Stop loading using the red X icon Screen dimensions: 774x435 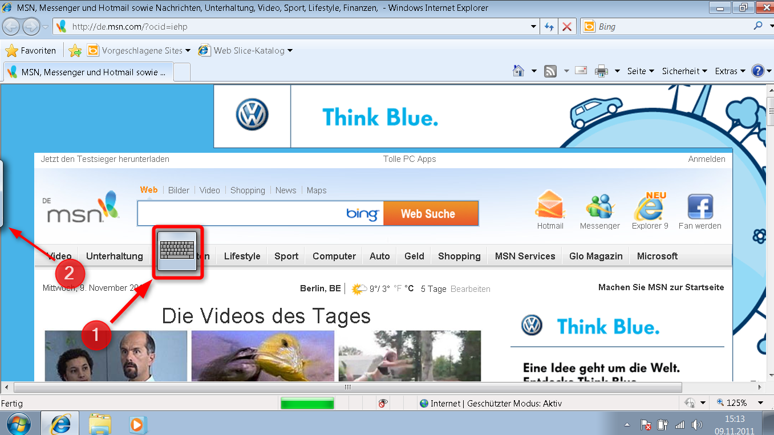(x=566, y=26)
